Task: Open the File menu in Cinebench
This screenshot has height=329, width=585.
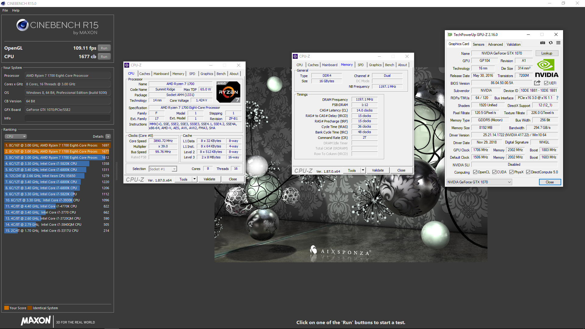Action: pos(5,10)
